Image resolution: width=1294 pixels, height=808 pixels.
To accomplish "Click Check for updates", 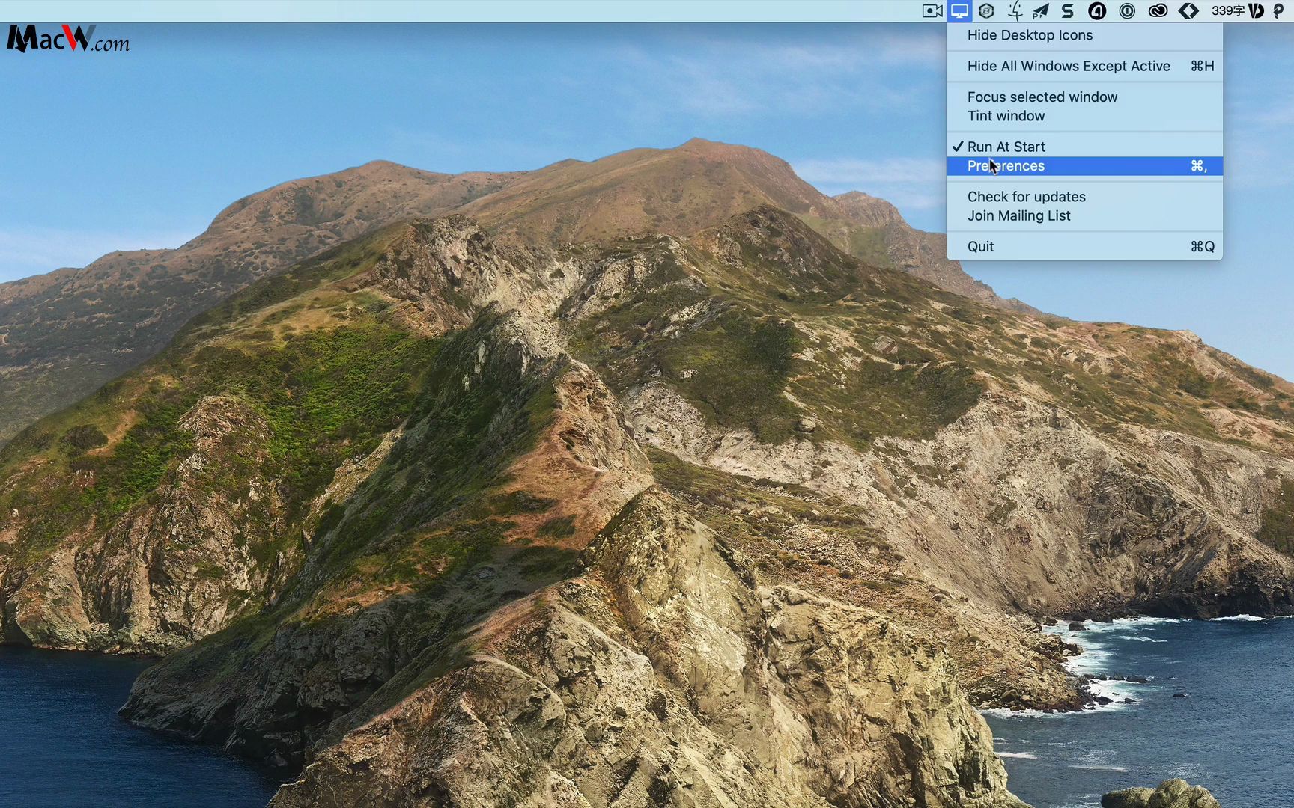I will (x=1026, y=196).
